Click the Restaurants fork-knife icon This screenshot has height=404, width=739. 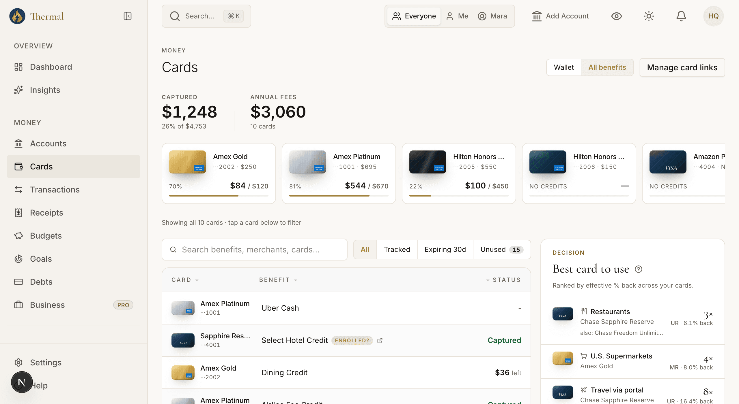pos(584,311)
